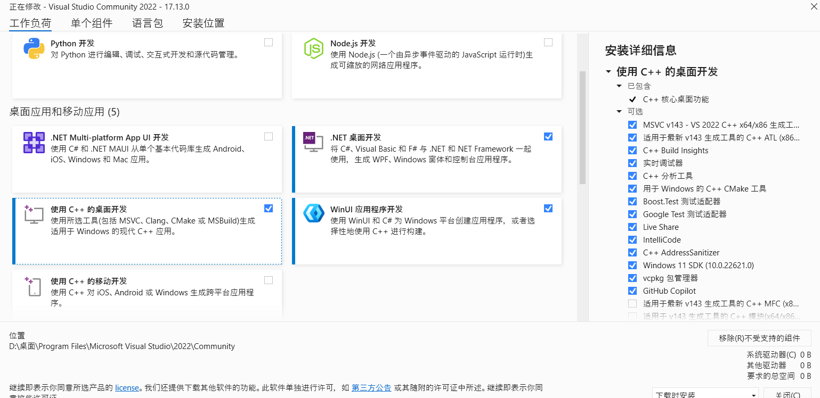Click the C++ 核心桌面功能 checkmark
The width and height of the screenshot is (820, 398).
(x=632, y=98)
